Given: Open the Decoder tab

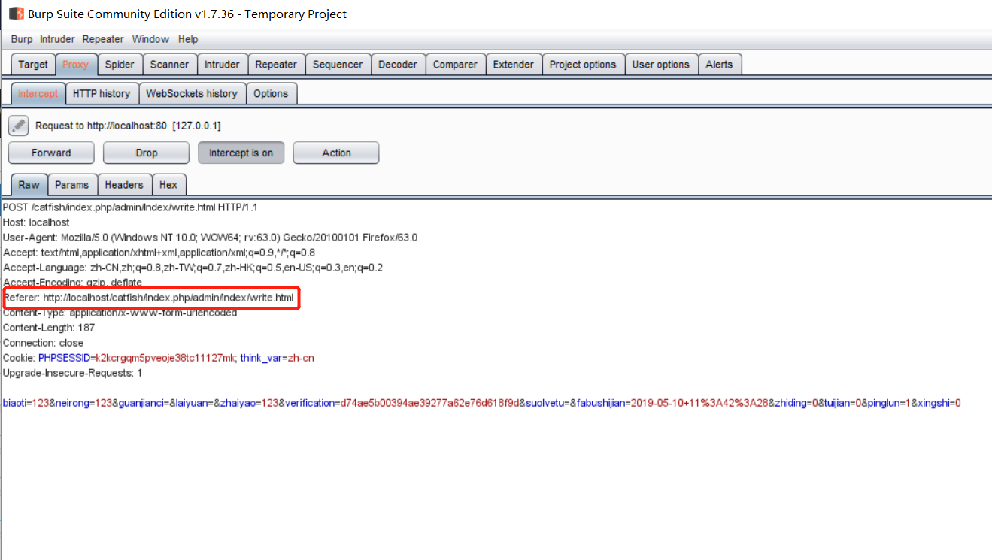Looking at the screenshot, I should pos(398,65).
